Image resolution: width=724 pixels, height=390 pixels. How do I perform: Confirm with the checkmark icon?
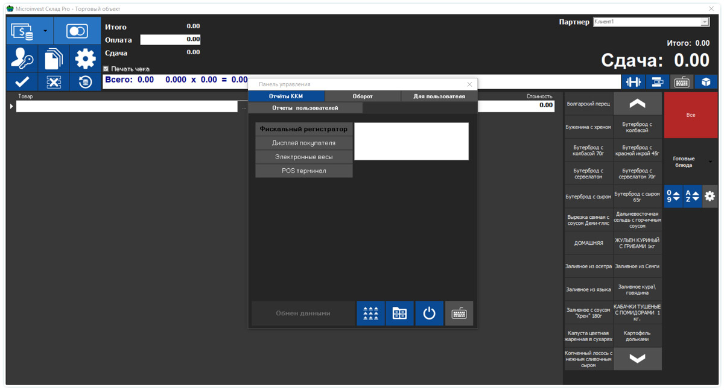click(x=22, y=82)
